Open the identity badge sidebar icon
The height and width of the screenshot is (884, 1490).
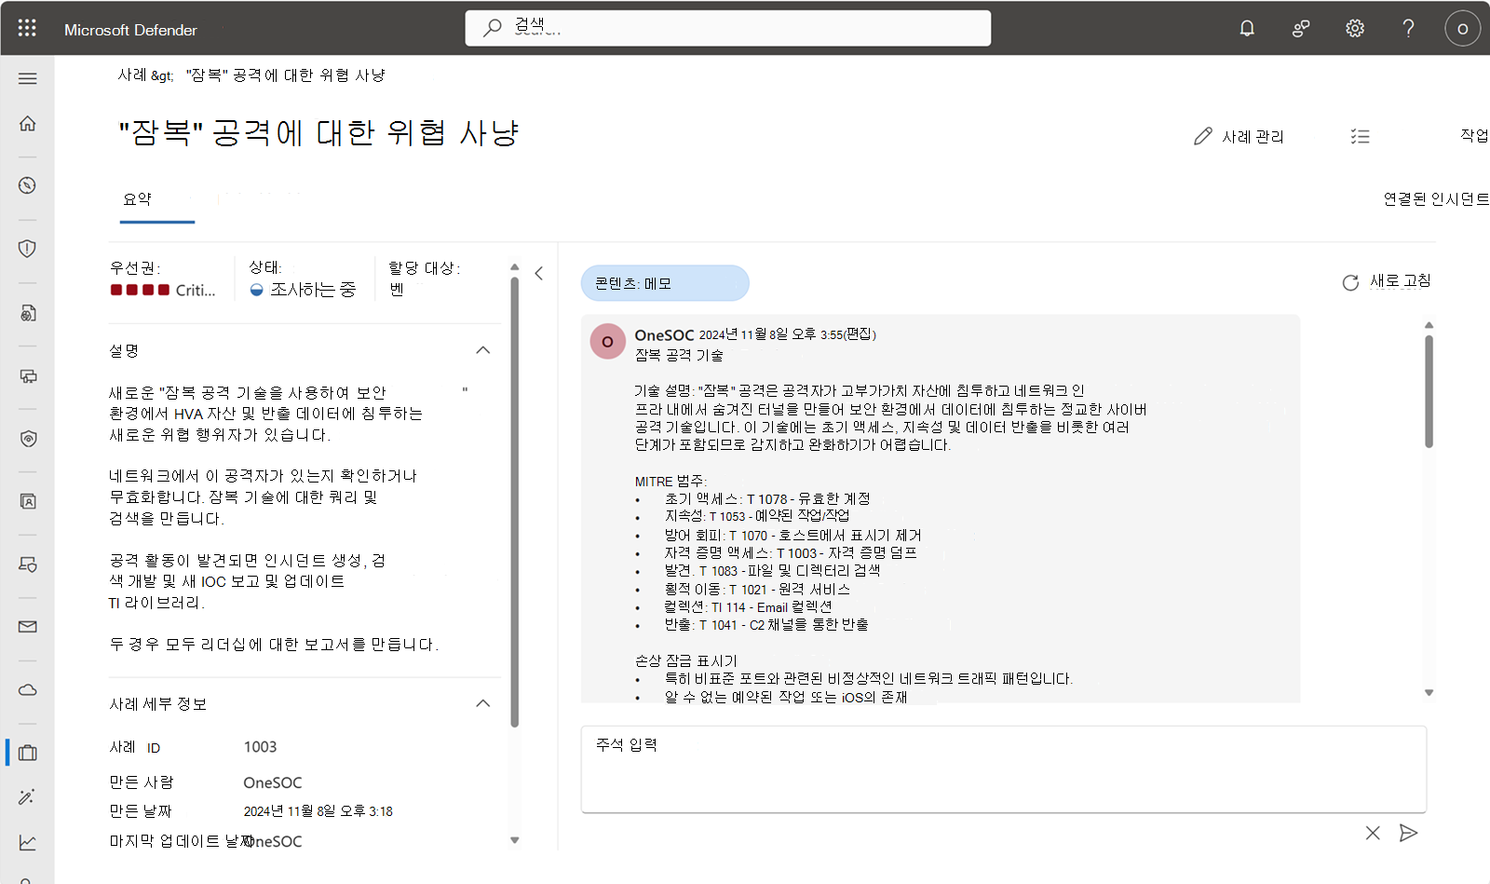pos(28,501)
